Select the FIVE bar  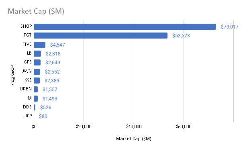tap(40, 45)
